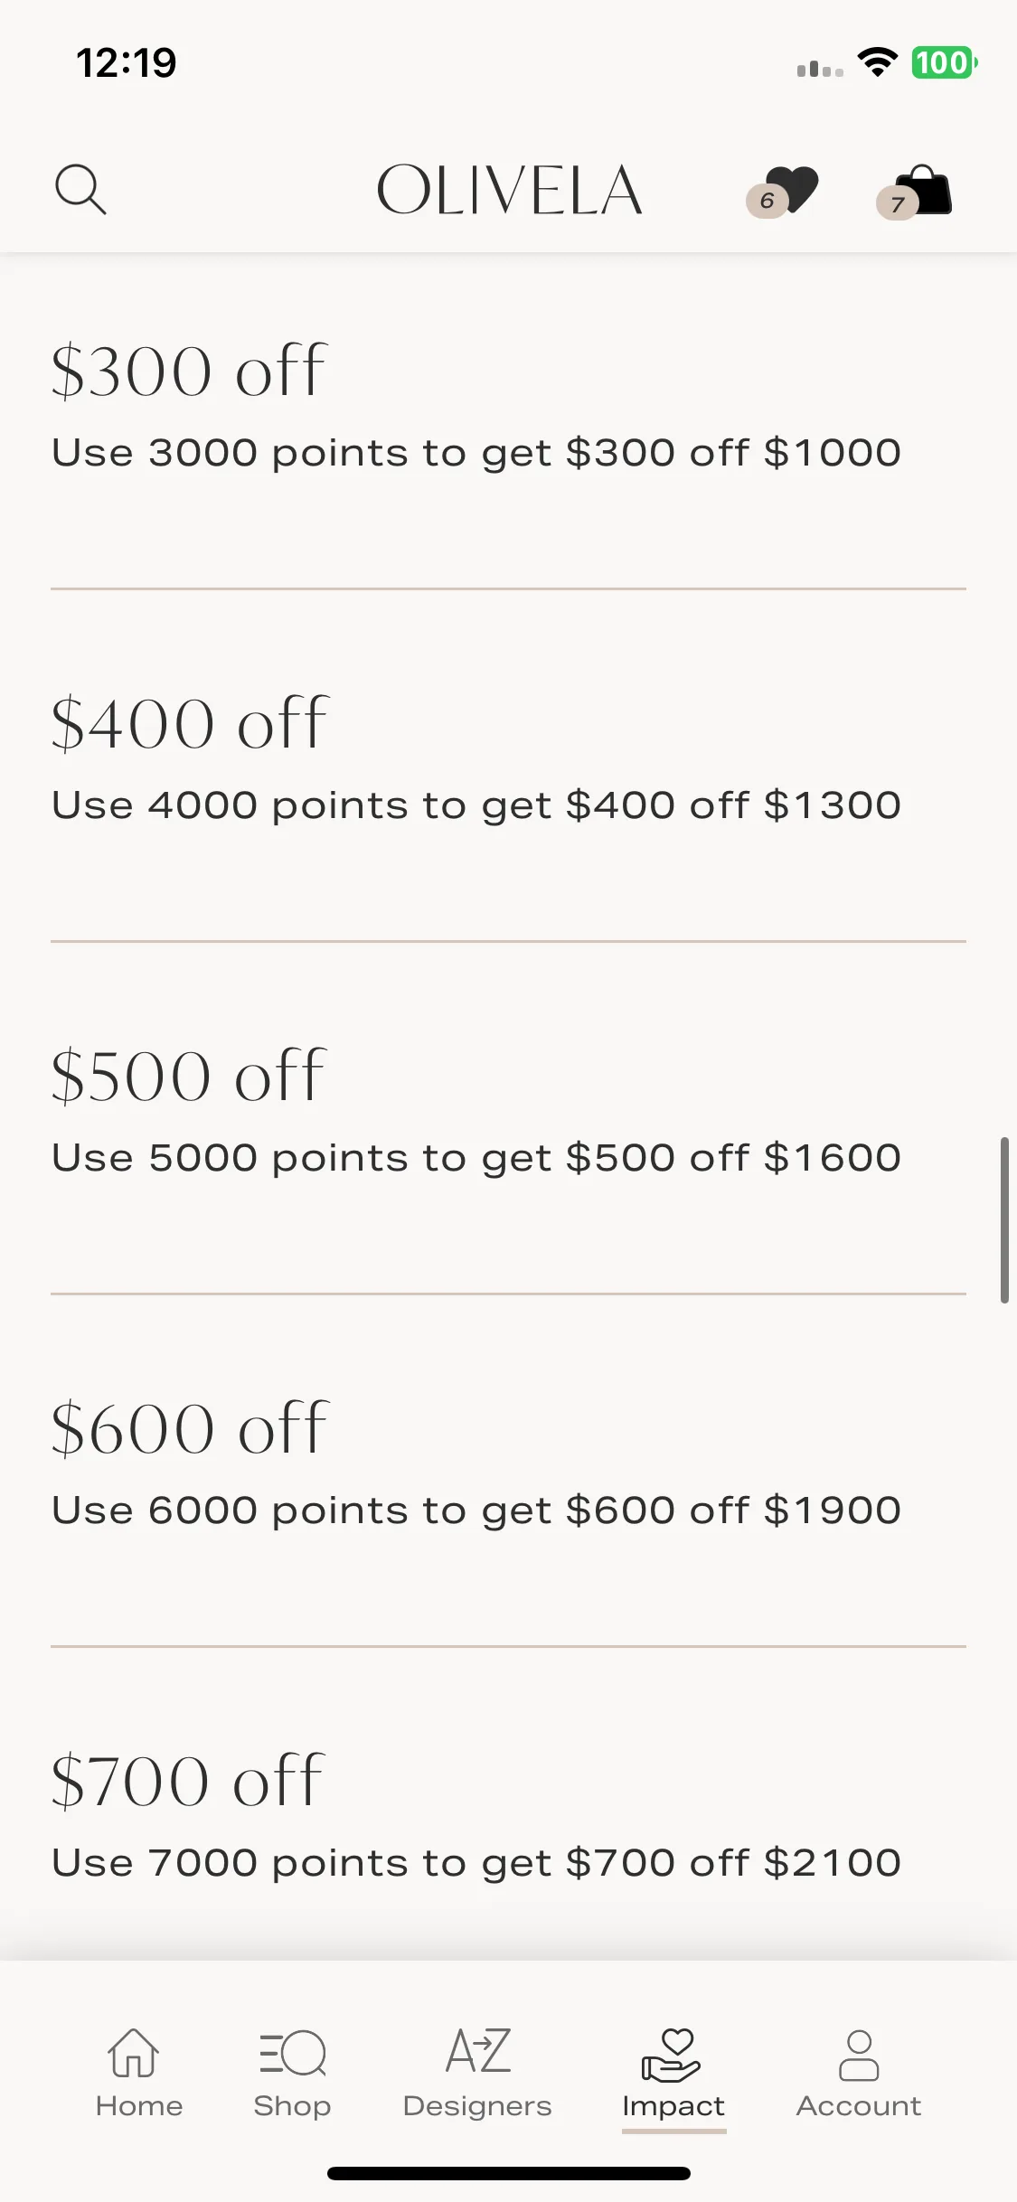Click the vertical scrollbar indicator
This screenshot has height=2202, width=1017.
[x=1003, y=1220]
